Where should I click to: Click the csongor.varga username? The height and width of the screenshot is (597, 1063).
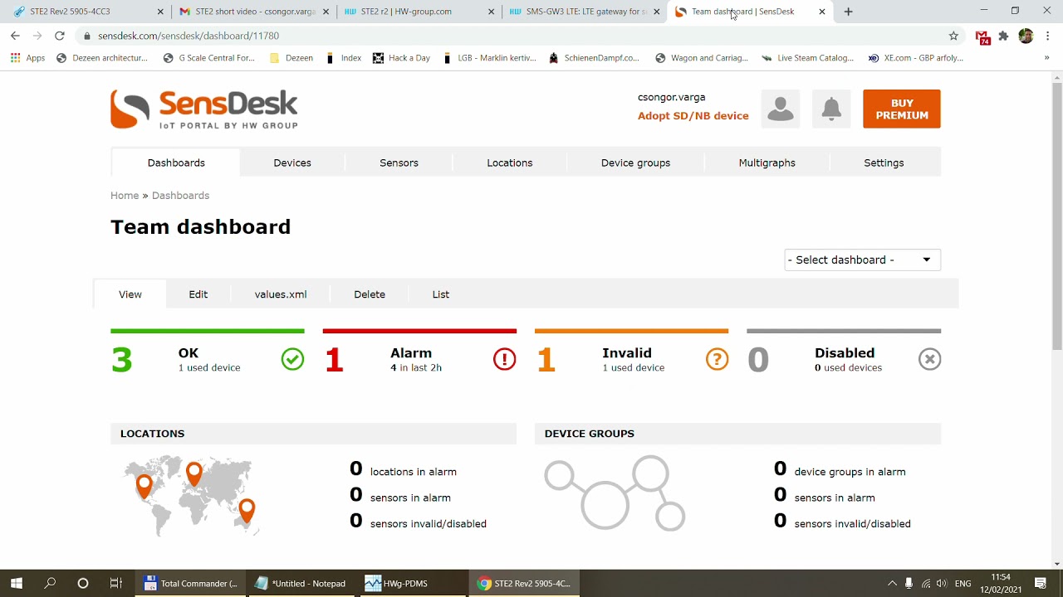click(671, 97)
